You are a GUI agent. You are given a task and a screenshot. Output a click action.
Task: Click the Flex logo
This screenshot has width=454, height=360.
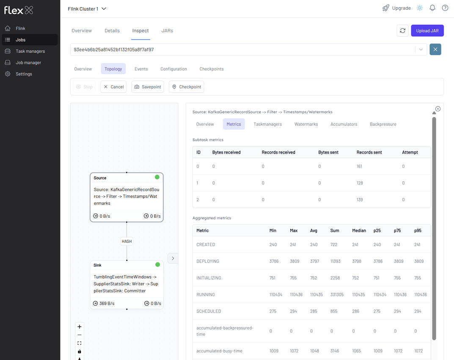point(19,11)
